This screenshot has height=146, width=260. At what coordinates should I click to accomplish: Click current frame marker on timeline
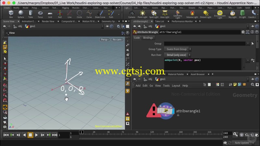(x=81, y=132)
